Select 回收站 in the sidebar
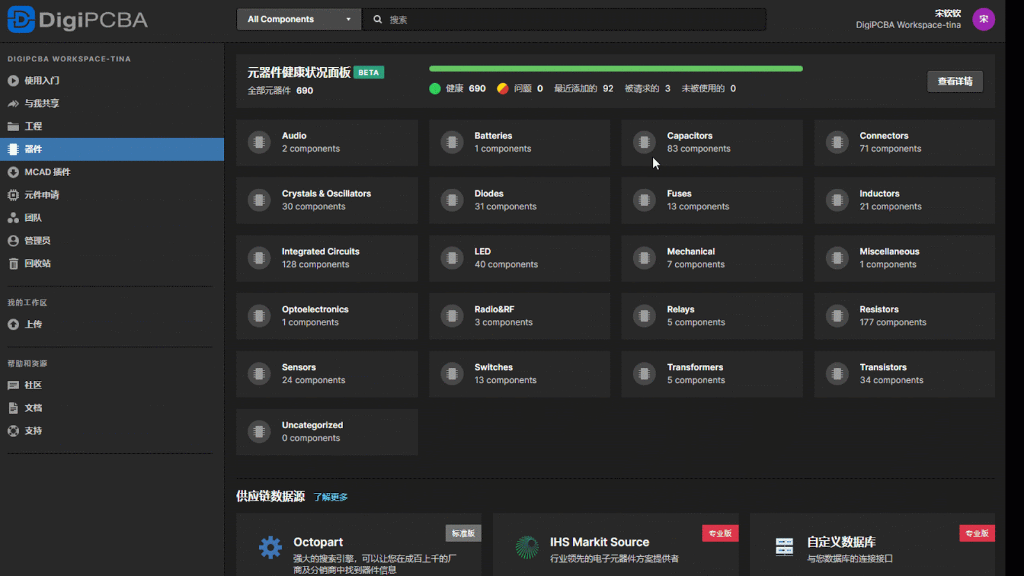Screen dimensions: 1024x576 (x=112, y=264)
